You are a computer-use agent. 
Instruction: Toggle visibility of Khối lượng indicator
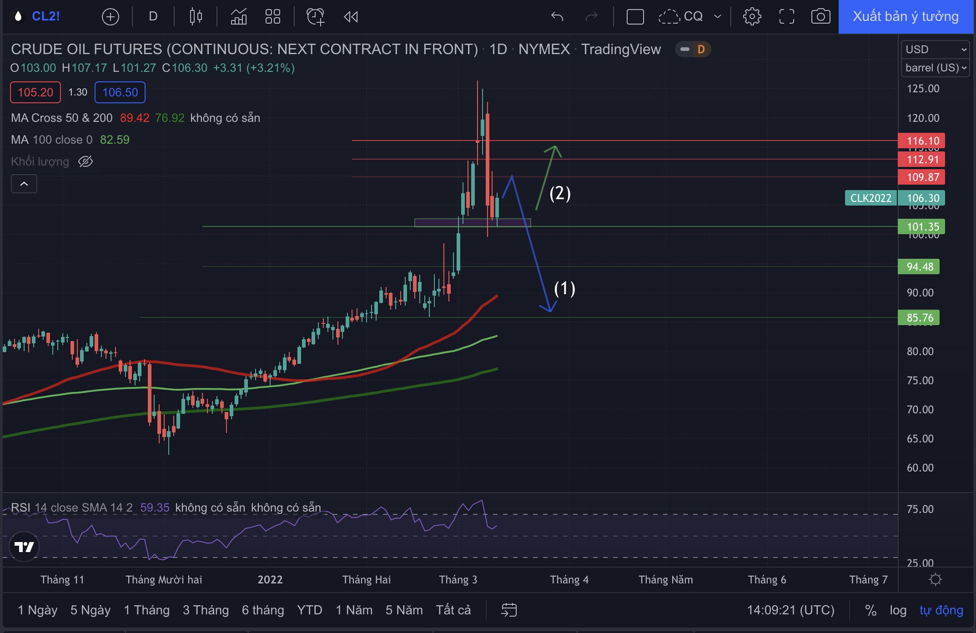point(86,161)
